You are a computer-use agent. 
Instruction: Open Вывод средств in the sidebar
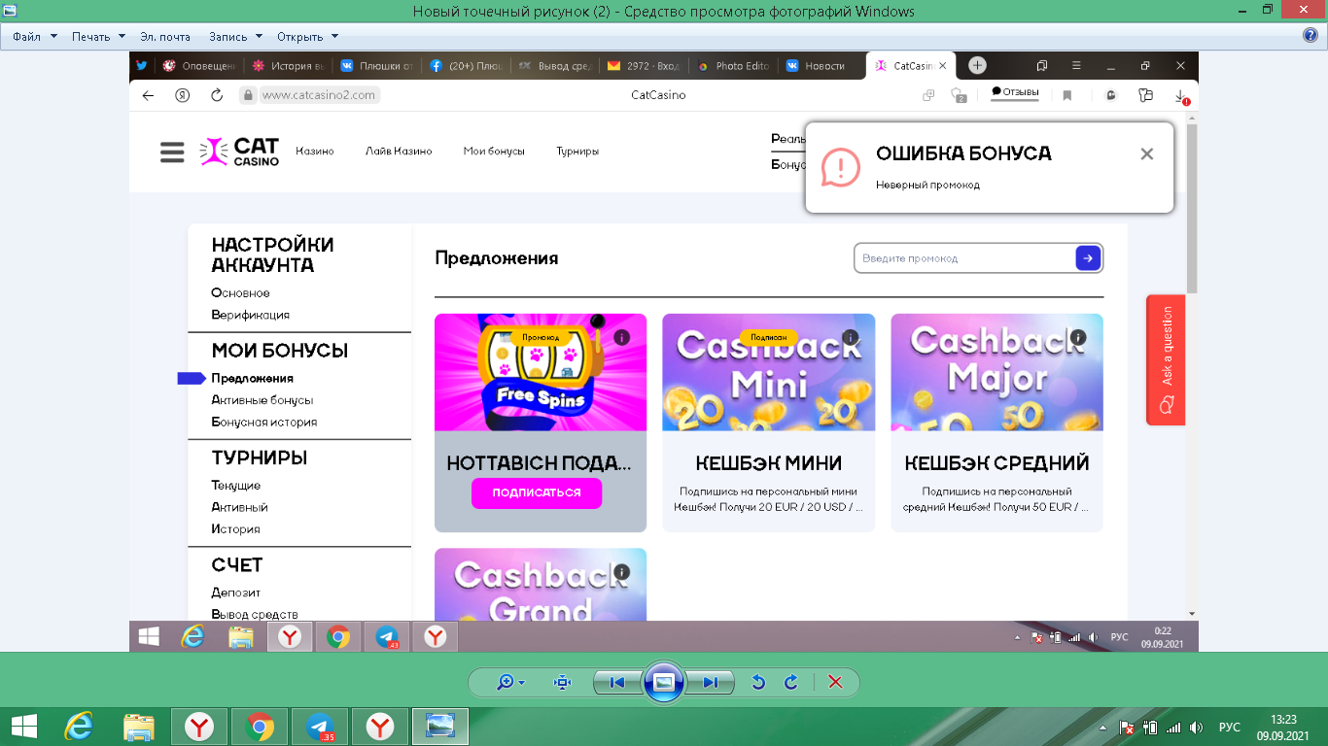(x=254, y=615)
